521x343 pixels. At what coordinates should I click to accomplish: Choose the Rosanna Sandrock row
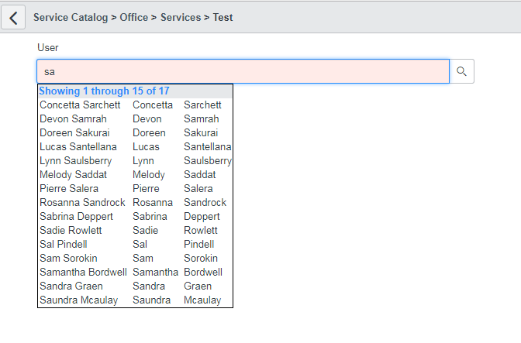82,203
